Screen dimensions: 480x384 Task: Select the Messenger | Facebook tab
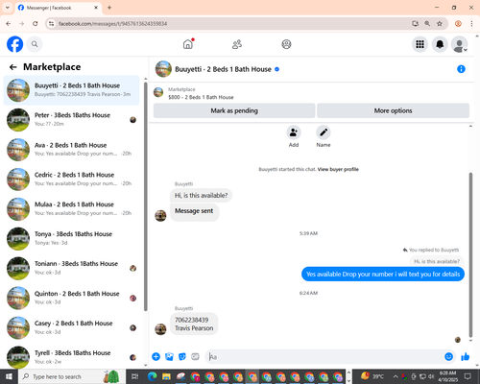coord(58,8)
